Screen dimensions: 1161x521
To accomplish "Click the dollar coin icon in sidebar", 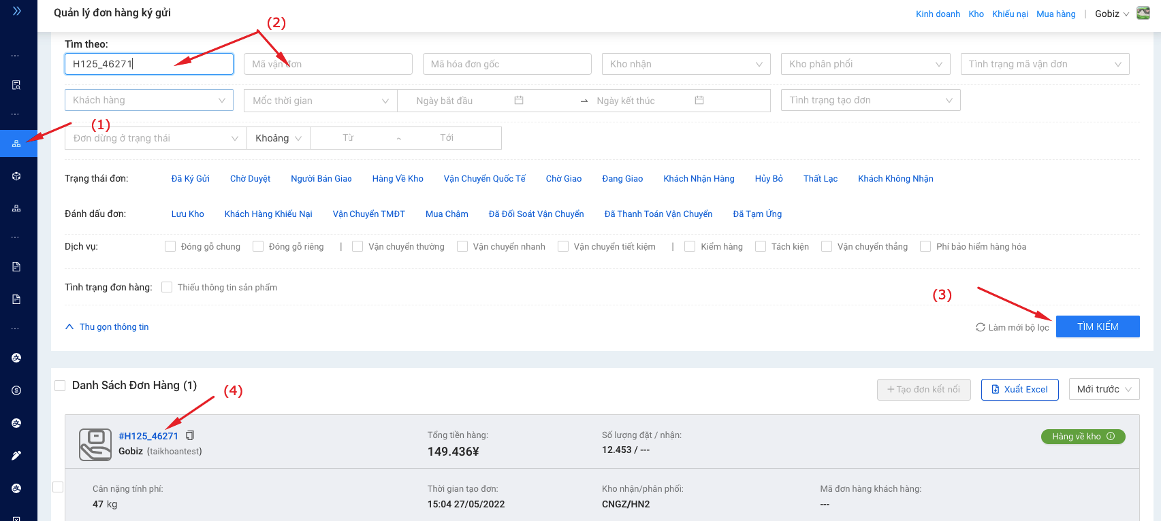I will tap(16, 390).
